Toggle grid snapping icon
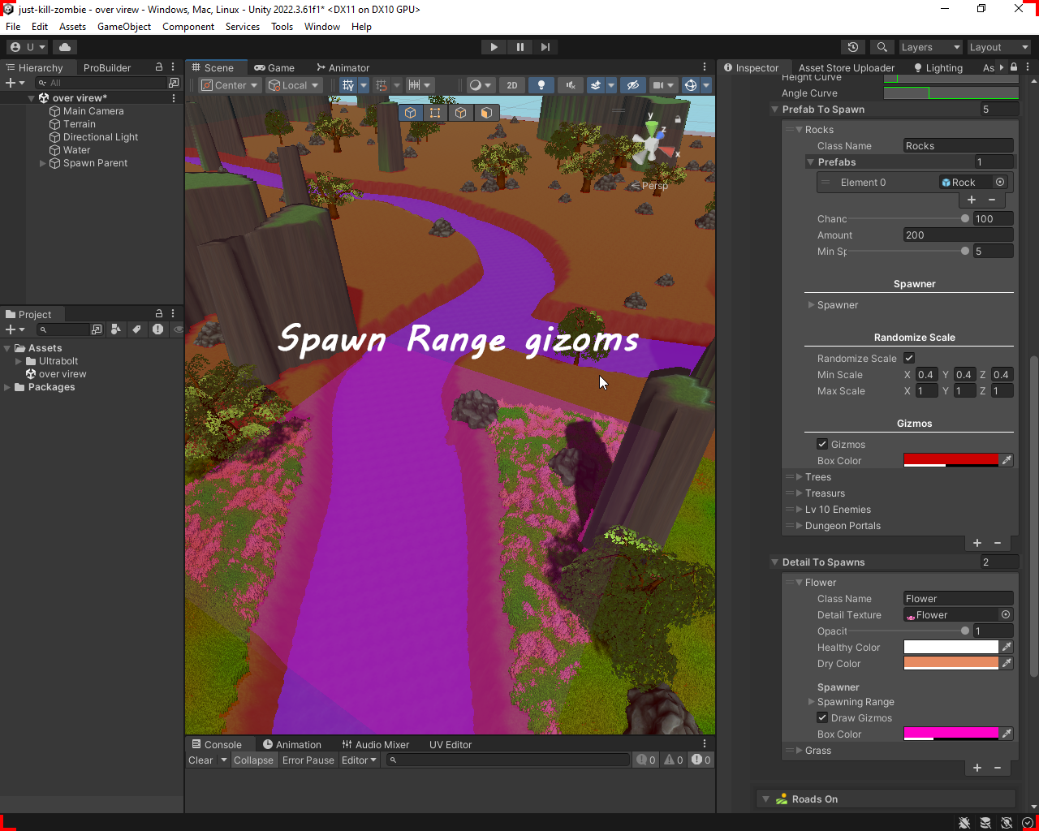 382,85
